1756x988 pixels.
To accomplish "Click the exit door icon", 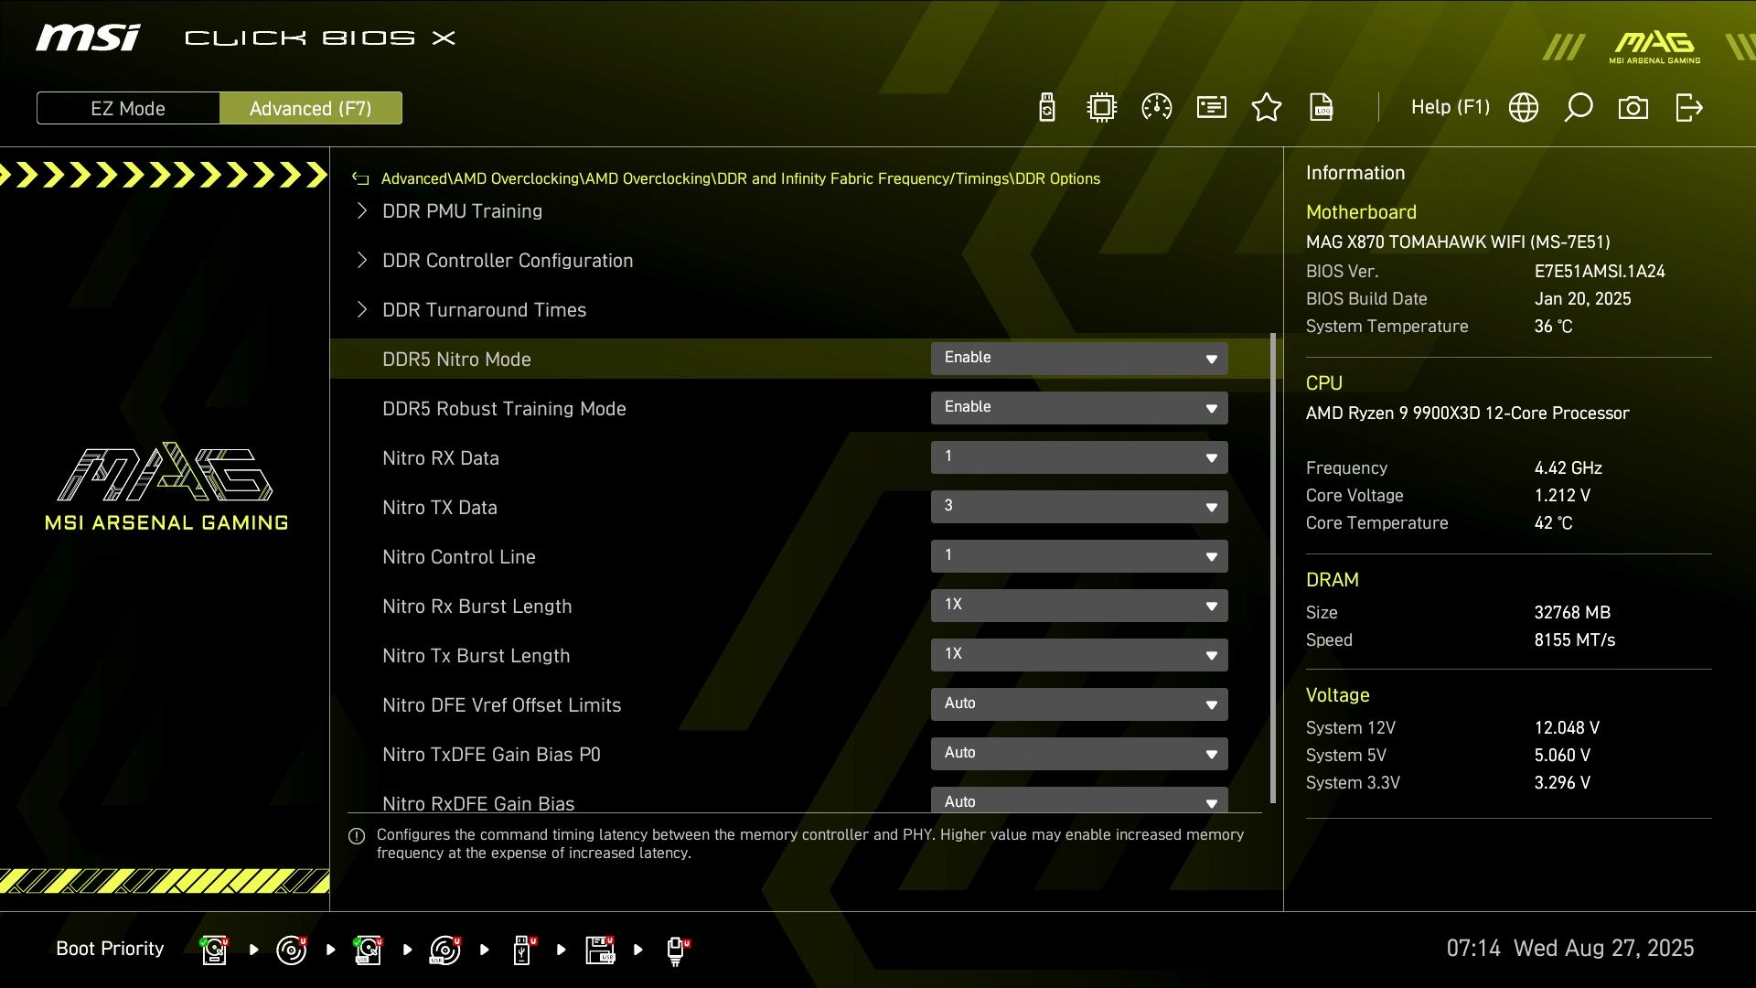I will point(1688,108).
